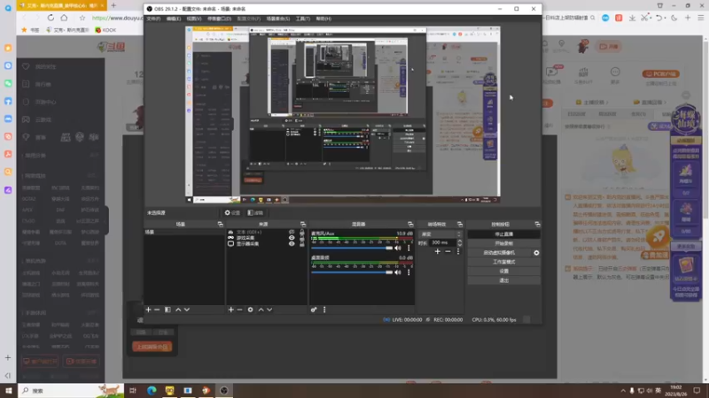709x398 pixels.
Task: Enable 工作室模式 studio mode
Action: coord(503,262)
